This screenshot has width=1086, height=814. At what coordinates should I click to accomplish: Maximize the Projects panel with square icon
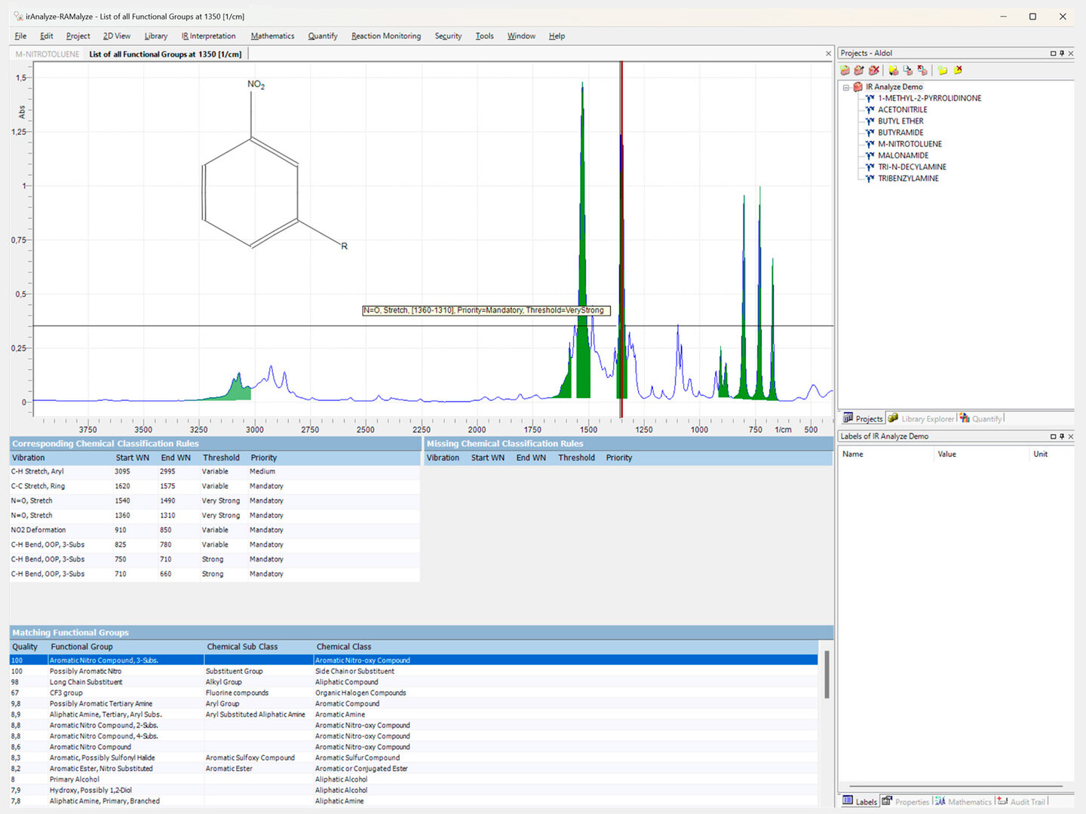pos(1053,54)
